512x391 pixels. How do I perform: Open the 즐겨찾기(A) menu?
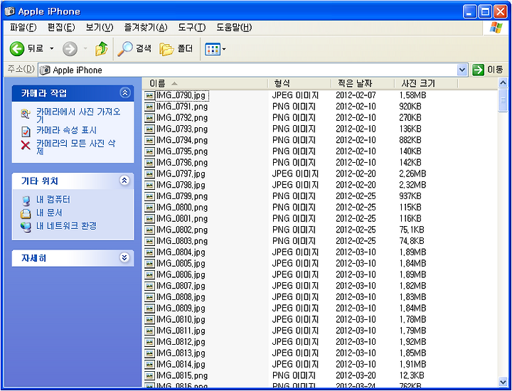[146, 28]
